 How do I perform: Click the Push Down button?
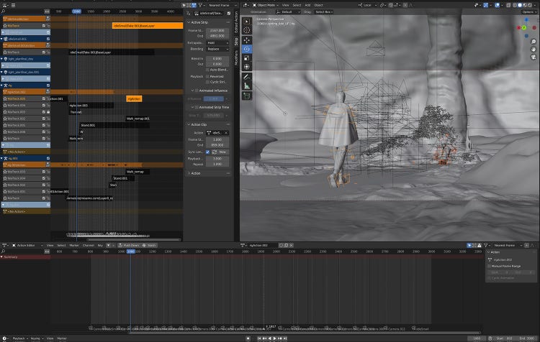130,245
